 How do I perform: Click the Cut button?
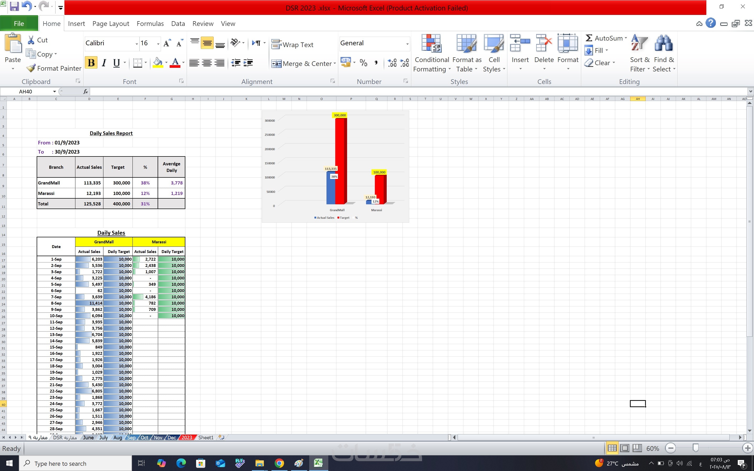click(37, 40)
